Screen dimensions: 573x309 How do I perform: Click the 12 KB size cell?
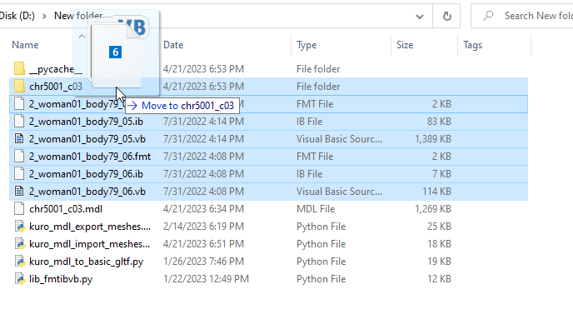tap(439, 279)
